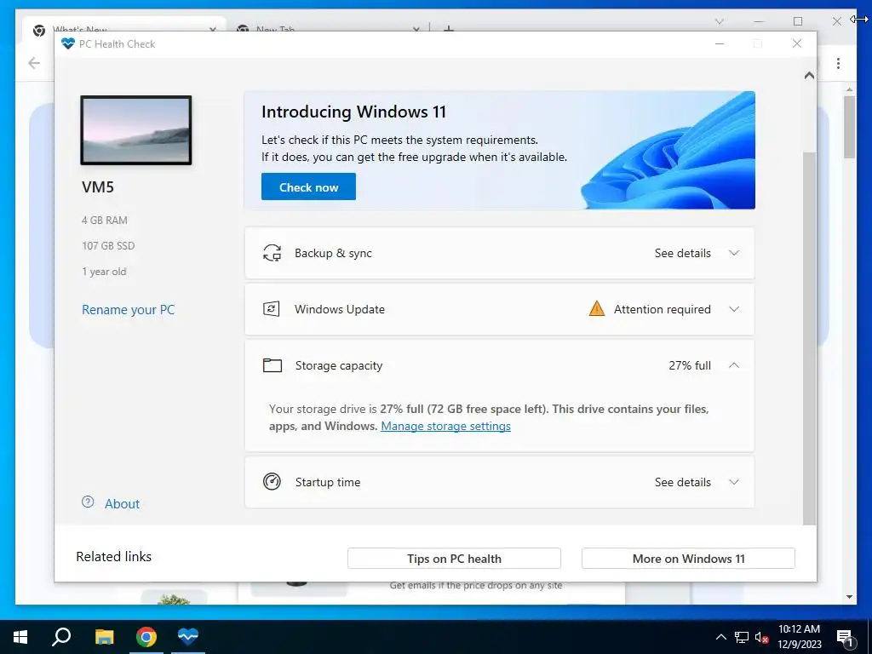Click See details for Startup time

point(682,482)
